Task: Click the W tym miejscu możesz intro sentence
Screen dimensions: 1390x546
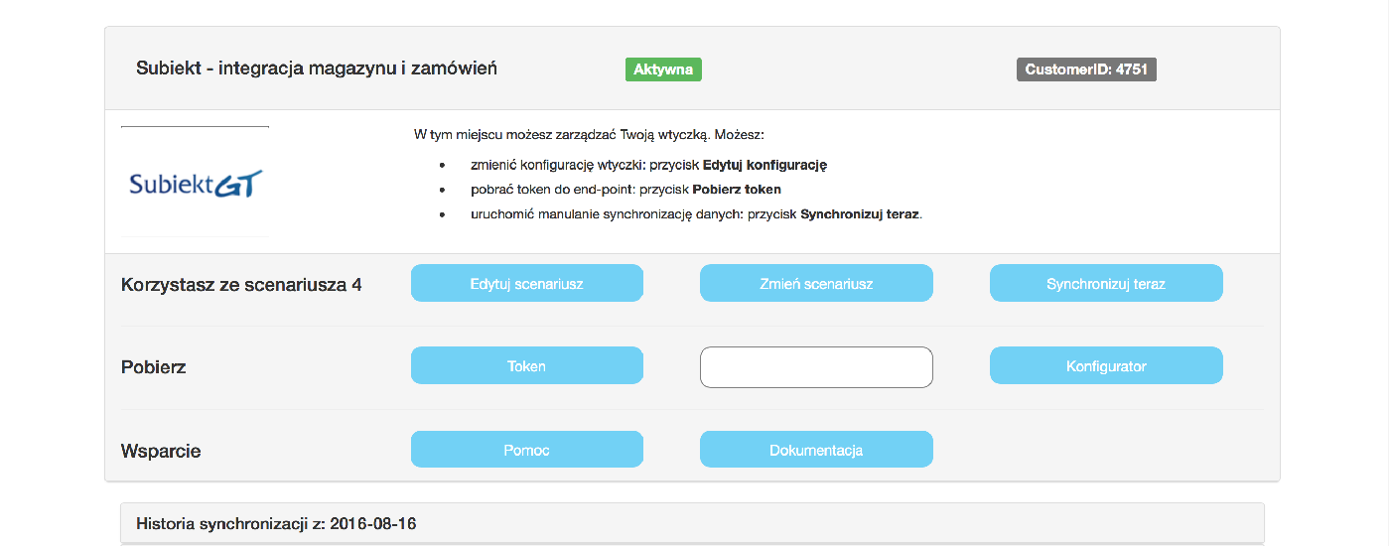Action: [589, 134]
